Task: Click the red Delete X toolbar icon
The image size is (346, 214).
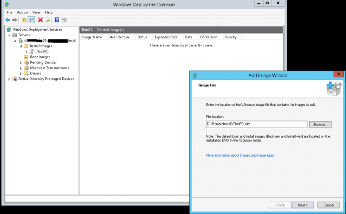Action: (x=41, y=20)
